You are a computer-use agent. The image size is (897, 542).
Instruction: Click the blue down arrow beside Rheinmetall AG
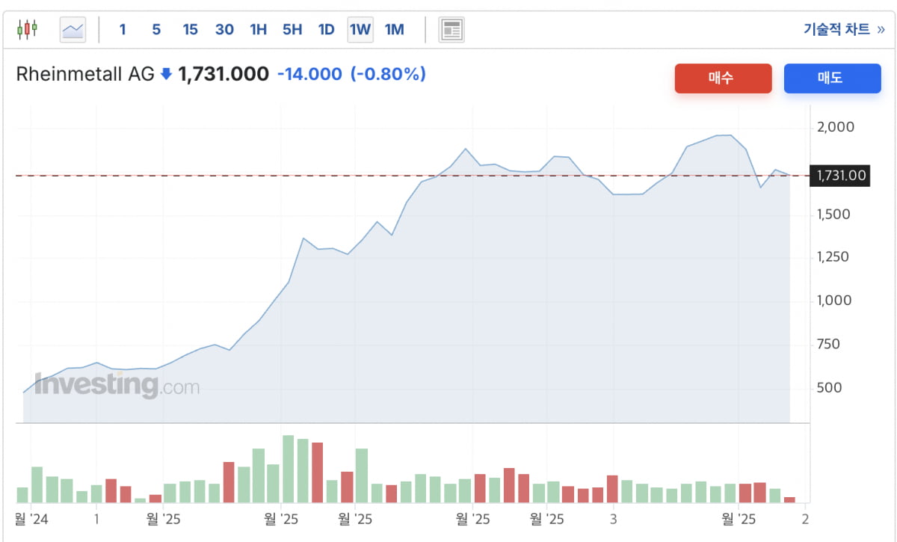[x=166, y=74]
